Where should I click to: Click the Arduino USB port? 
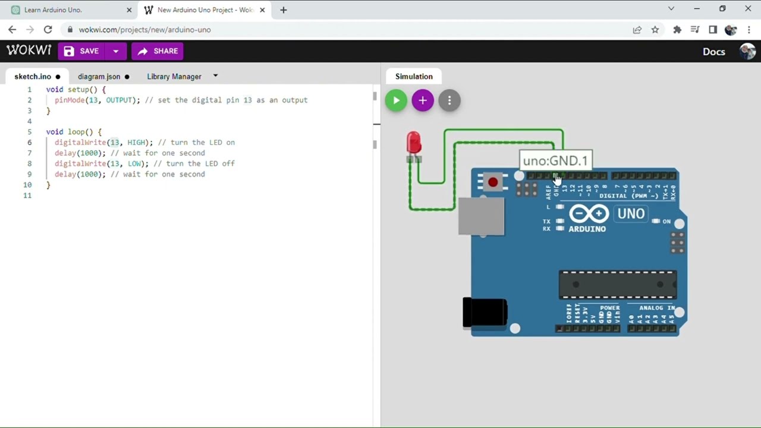[481, 216]
